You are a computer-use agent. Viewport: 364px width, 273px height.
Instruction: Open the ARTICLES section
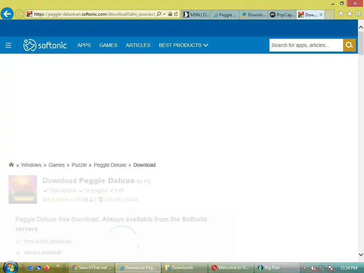pyautogui.click(x=138, y=45)
